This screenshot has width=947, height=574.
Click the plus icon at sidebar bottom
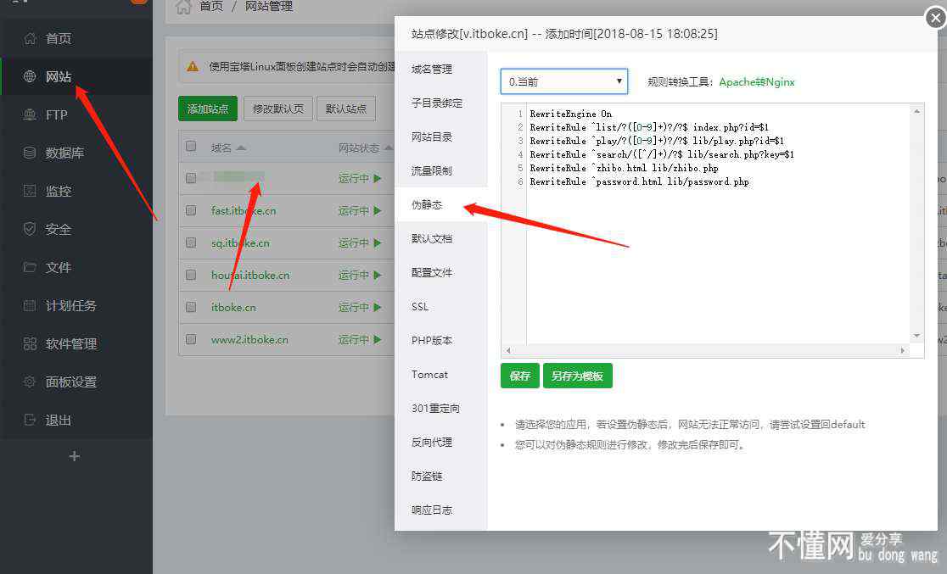[x=75, y=456]
